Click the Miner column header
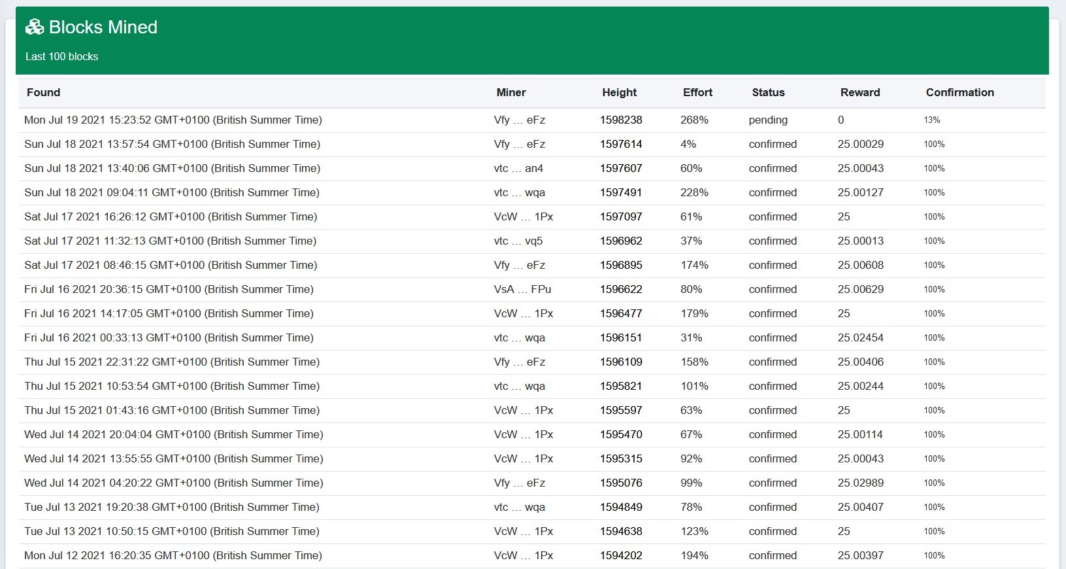Viewport: 1066px width, 569px height. pyautogui.click(x=511, y=92)
